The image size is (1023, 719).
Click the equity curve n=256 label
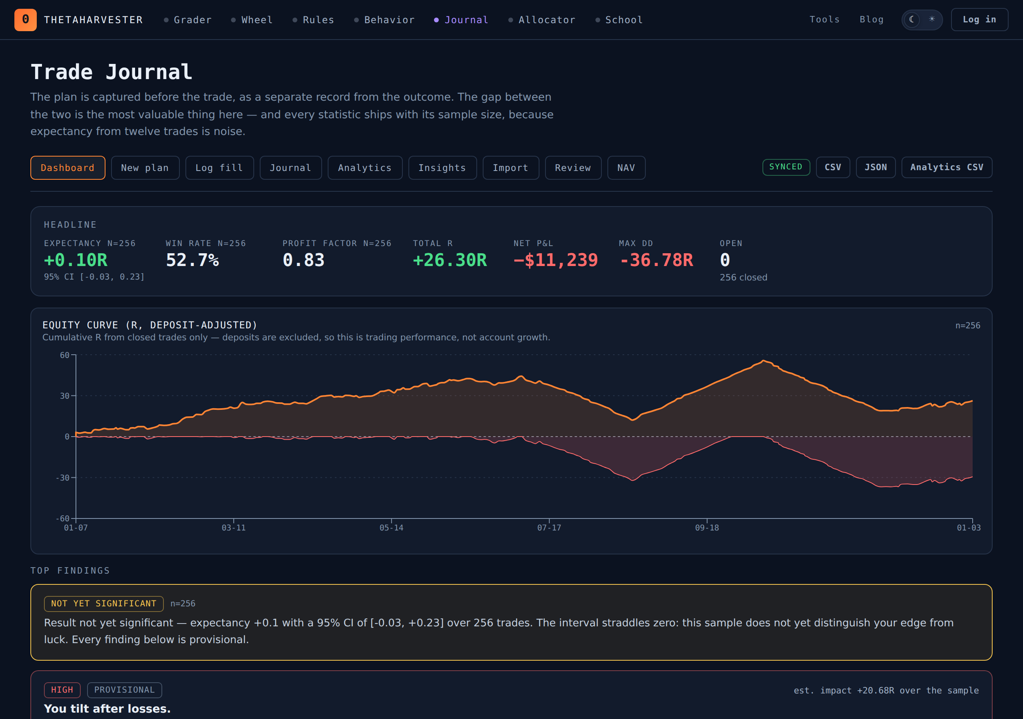pos(967,326)
